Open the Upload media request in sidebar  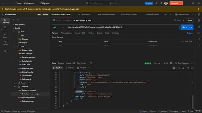tap(27, 72)
